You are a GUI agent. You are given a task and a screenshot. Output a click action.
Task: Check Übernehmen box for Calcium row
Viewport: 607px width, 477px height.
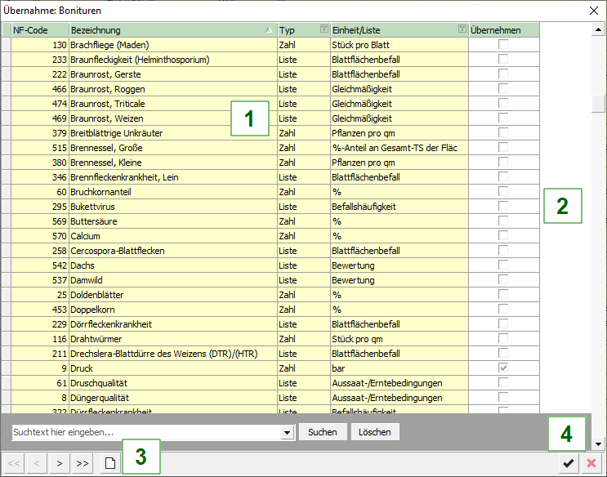(503, 236)
